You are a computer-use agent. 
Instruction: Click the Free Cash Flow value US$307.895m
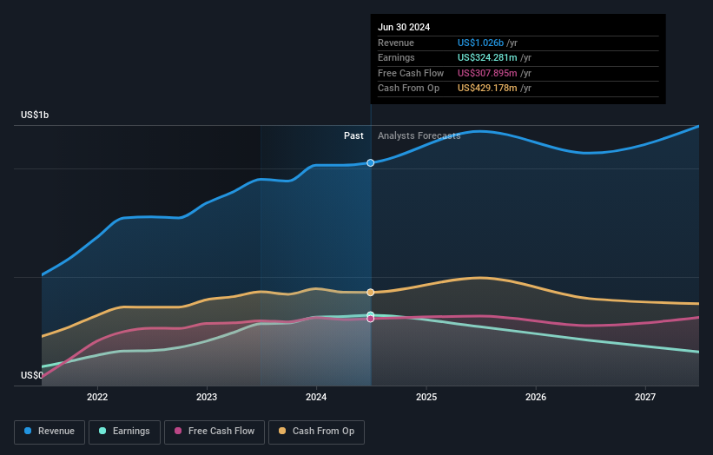[x=487, y=73]
